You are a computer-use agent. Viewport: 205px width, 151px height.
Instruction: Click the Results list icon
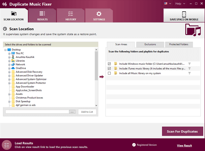point(42,13)
